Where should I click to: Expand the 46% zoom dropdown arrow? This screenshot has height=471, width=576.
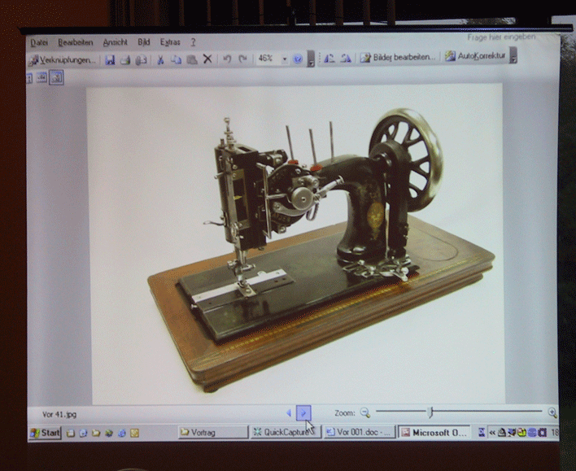(284, 59)
